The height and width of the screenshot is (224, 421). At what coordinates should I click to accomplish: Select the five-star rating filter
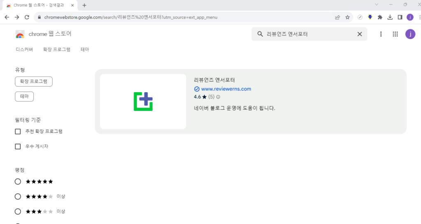pos(18,182)
